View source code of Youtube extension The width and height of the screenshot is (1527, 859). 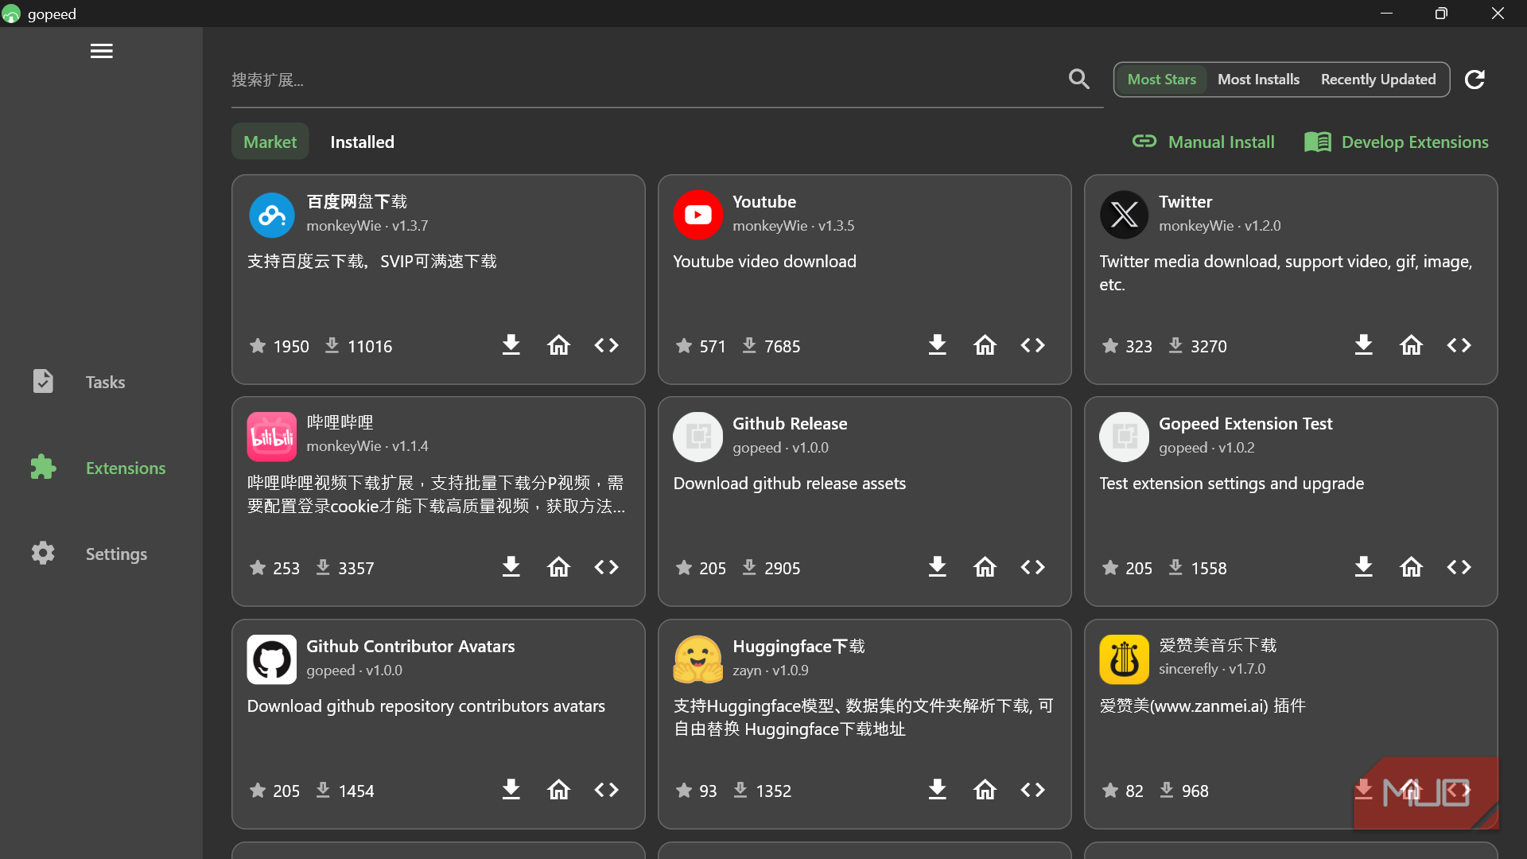1032,345
